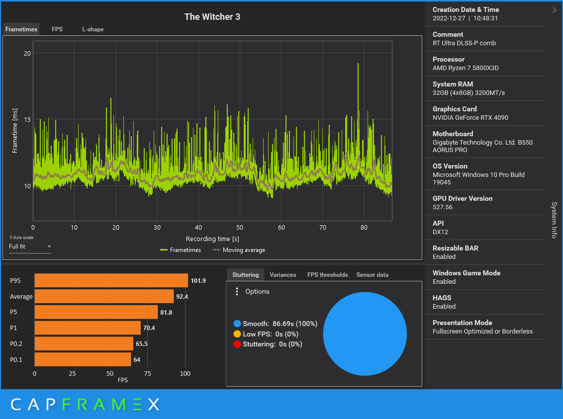Screen dimensions: 563x419
Task: Open the Stuttering tab
Action: click(x=246, y=274)
